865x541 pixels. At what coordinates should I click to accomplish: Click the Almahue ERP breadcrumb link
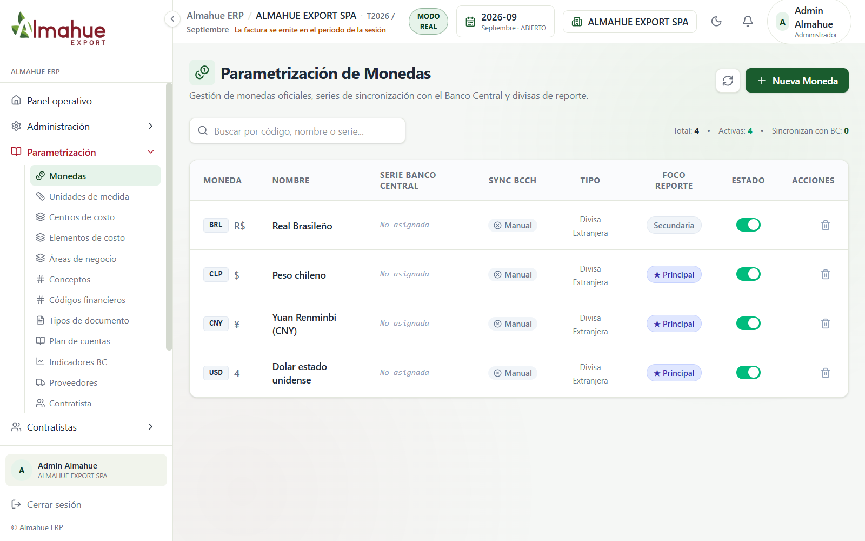(215, 16)
